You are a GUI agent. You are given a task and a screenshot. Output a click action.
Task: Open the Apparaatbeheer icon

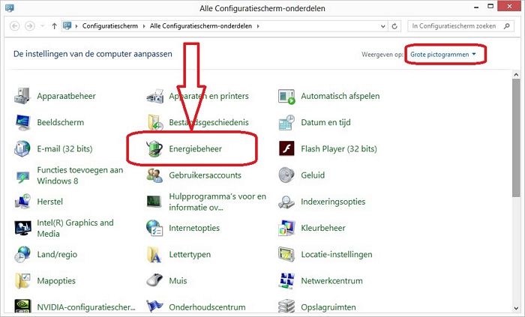click(x=22, y=96)
